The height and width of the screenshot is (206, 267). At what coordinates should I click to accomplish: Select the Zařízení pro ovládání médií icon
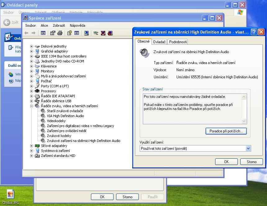pos(43,131)
